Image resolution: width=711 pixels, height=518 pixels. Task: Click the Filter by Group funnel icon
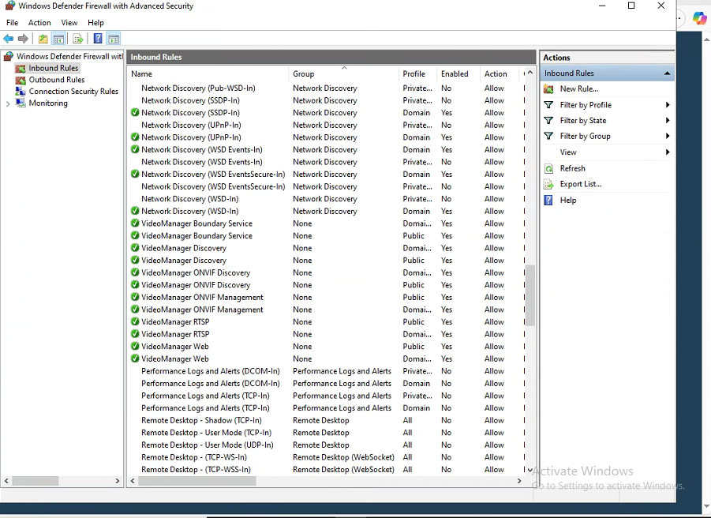coord(548,136)
